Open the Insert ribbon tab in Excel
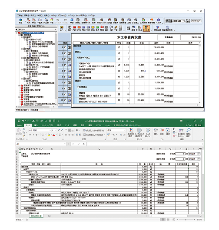Screen dimensions: 219x230 [36, 125]
